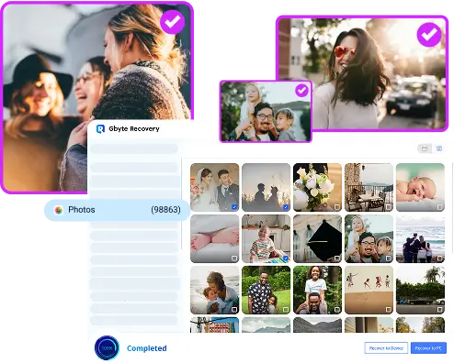This screenshot has width=454, height=363.
Task: Check the balcony terrace photo checkbox
Action: [x=389, y=207]
